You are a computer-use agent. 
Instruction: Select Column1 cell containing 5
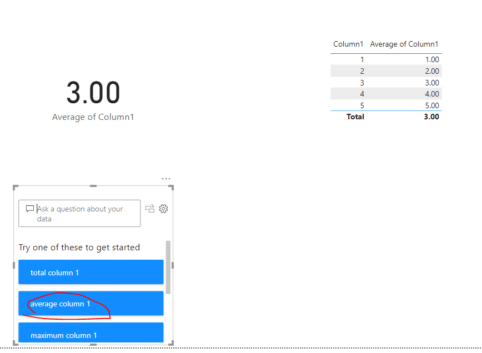(362, 105)
